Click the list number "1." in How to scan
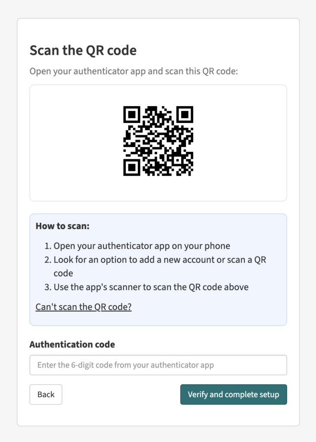The height and width of the screenshot is (442, 316). [x=48, y=246]
